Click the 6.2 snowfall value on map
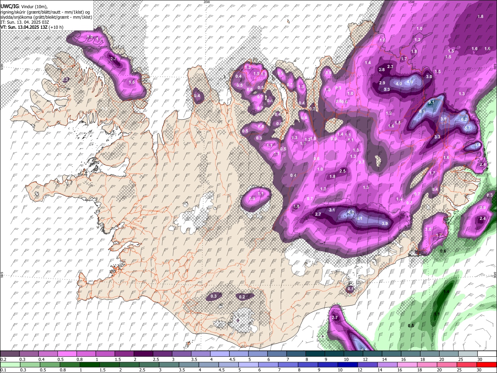Image resolution: width=497 pixels, height=373 pixels. pyautogui.click(x=464, y=120)
